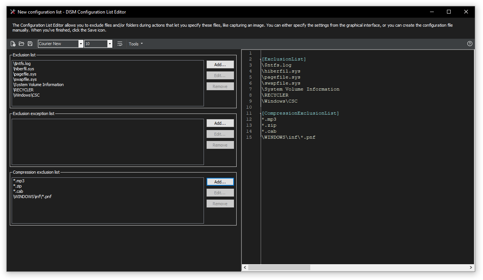Add an entry to Compression exclusion list
This screenshot has width=483, height=280.
tap(220, 182)
